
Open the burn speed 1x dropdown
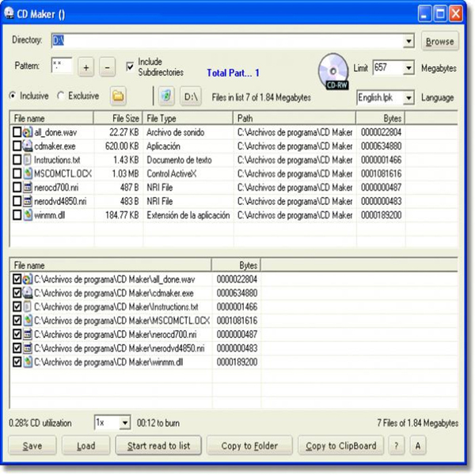125,423
